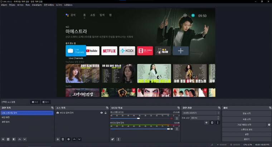Undock the 오디오 믹서 panel

(179, 108)
